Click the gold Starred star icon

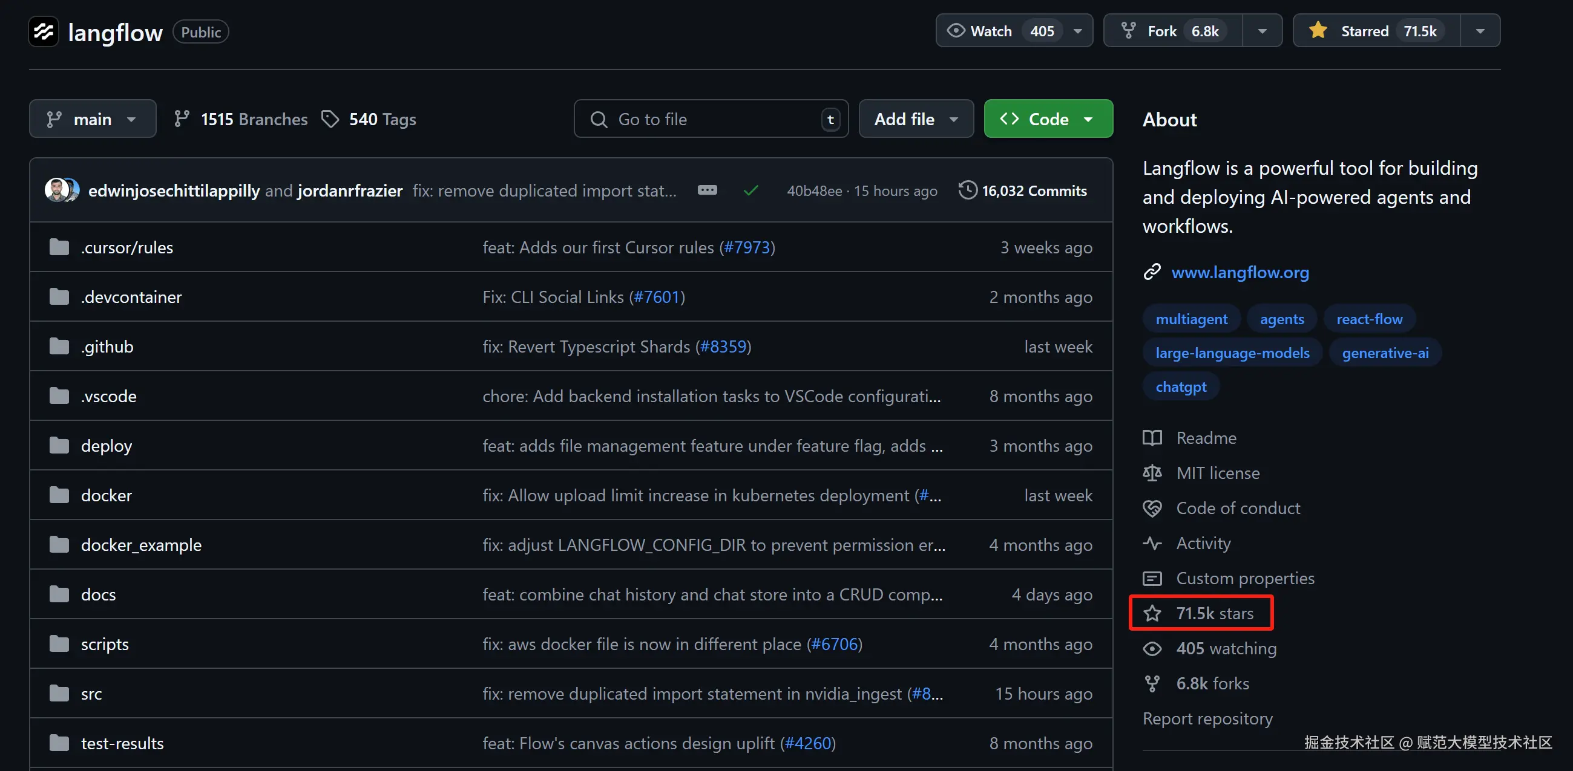point(1318,30)
